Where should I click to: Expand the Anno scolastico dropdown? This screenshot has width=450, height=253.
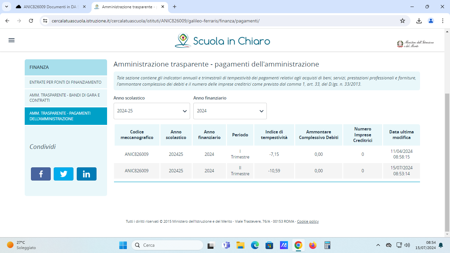[x=152, y=111]
